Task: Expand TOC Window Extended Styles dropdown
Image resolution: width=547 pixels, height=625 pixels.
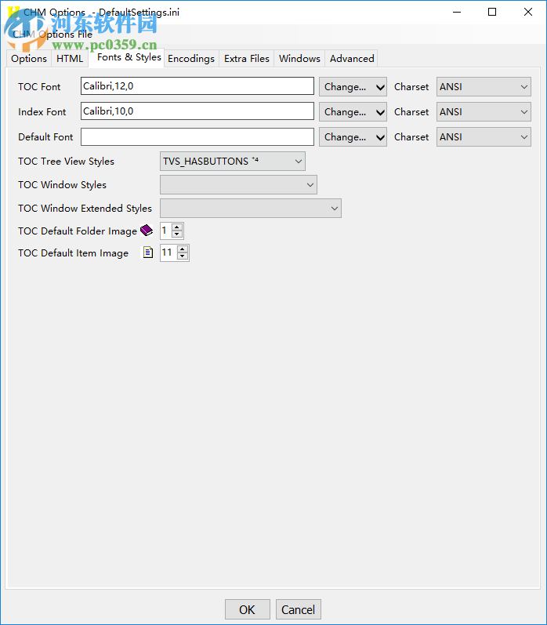Action: pyautogui.click(x=251, y=209)
